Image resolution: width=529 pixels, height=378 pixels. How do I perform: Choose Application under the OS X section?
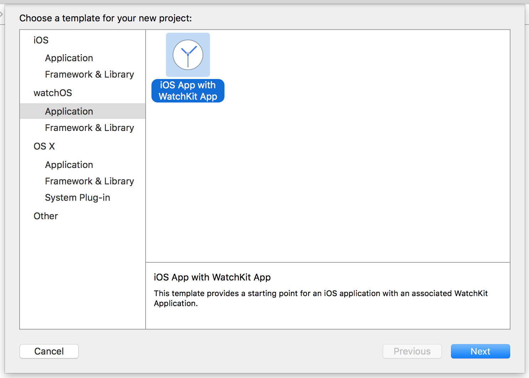69,165
